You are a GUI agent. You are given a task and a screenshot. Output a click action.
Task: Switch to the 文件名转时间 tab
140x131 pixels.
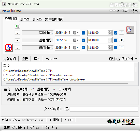pyautogui.click(x=54, y=19)
